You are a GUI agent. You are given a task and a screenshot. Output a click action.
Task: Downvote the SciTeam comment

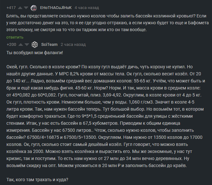(27, 45)
